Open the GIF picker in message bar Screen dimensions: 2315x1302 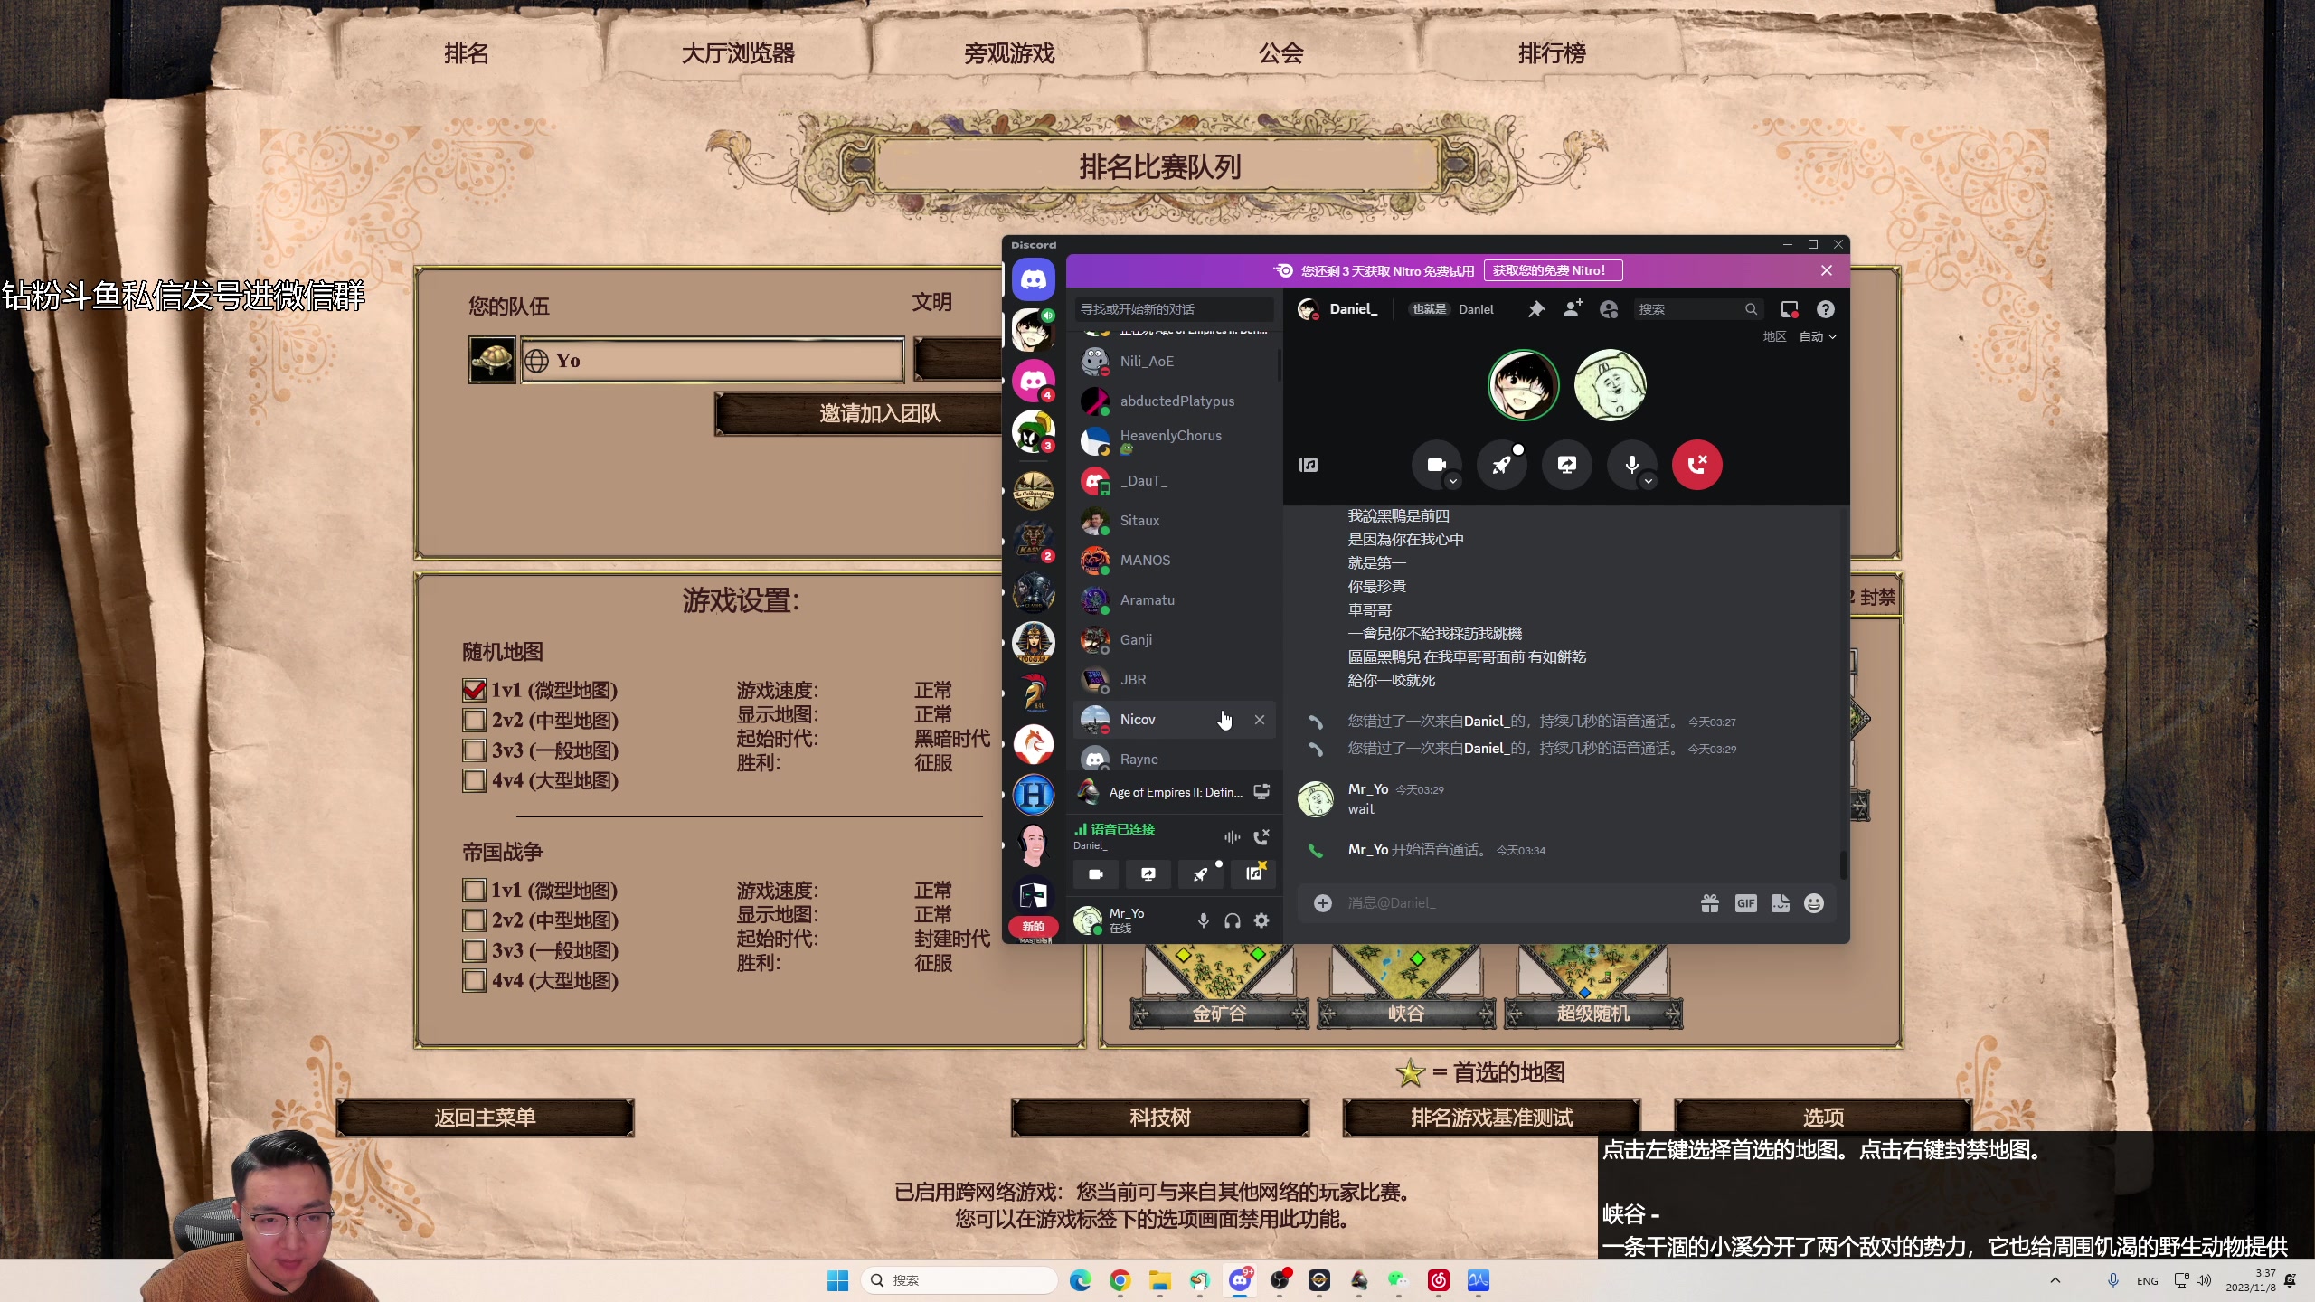click(1745, 903)
